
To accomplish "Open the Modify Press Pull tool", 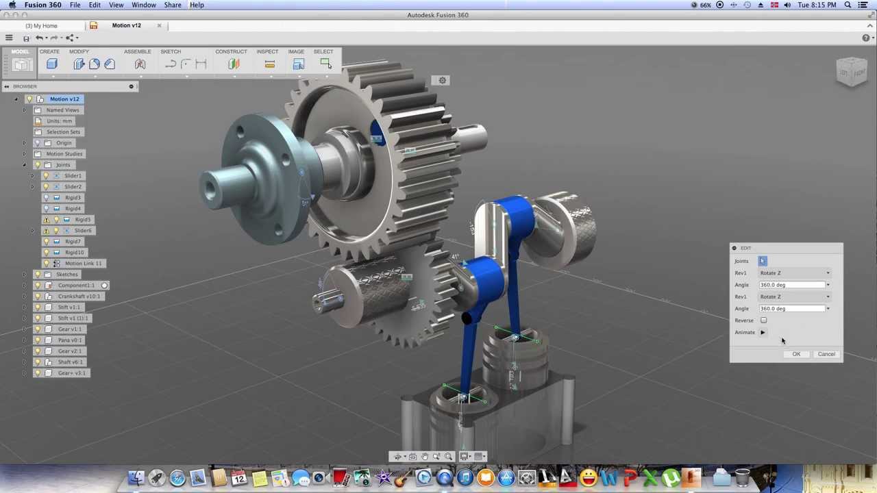I will point(79,64).
